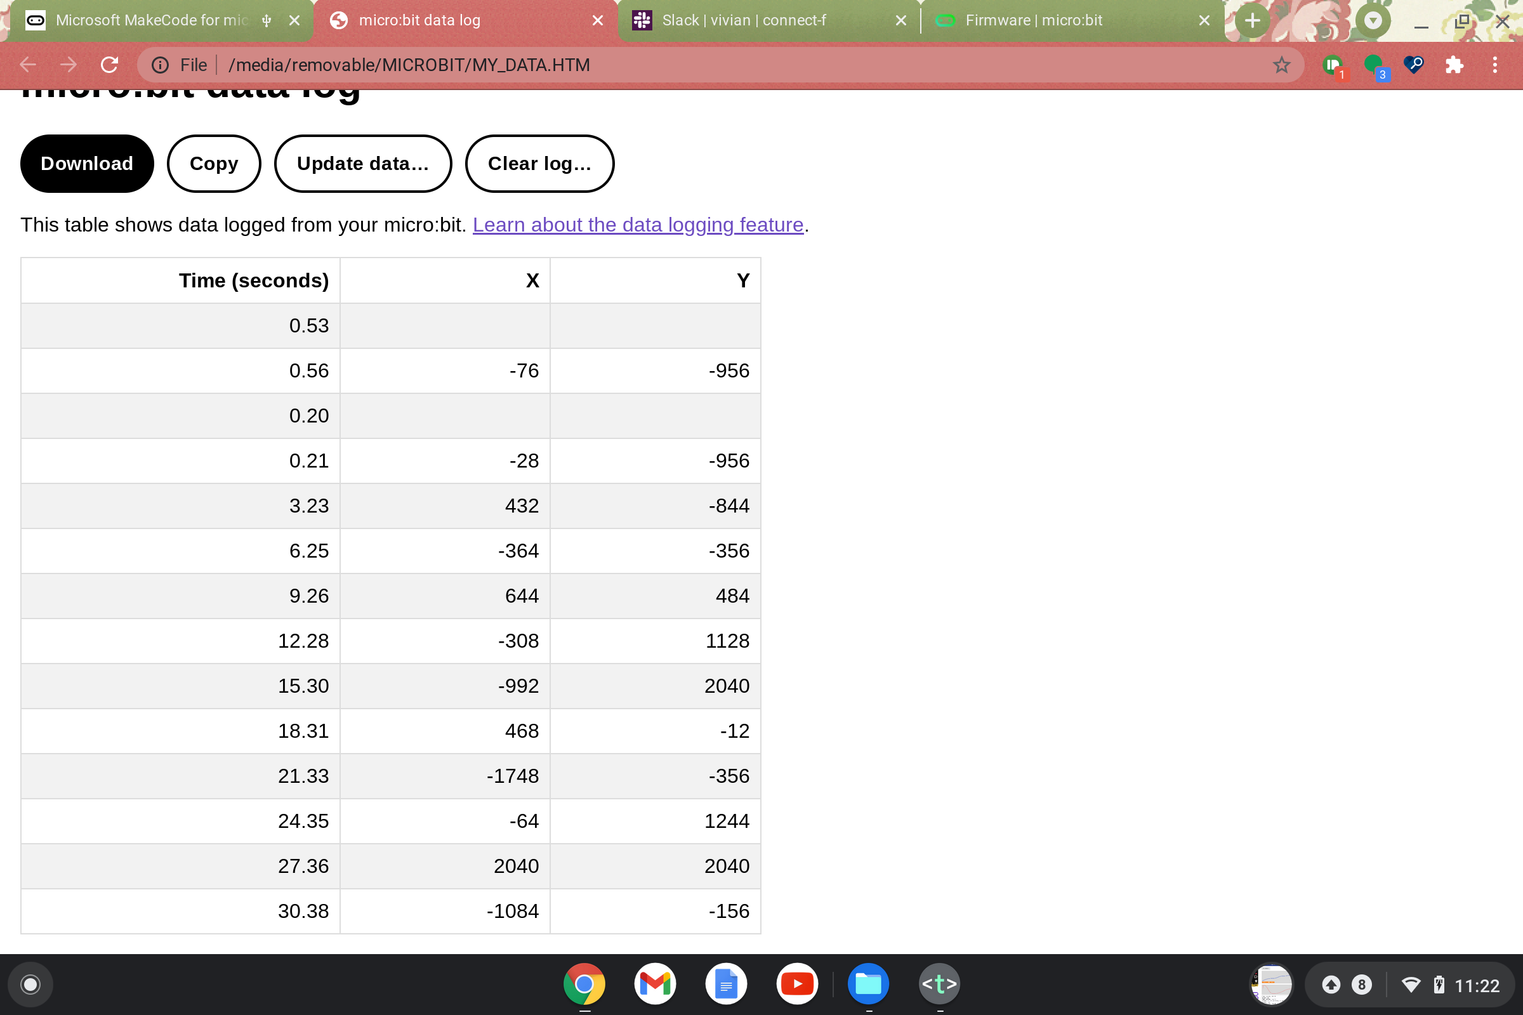
Task: Open Google Docs shelf icon
Action: click(x=725, y=984)
